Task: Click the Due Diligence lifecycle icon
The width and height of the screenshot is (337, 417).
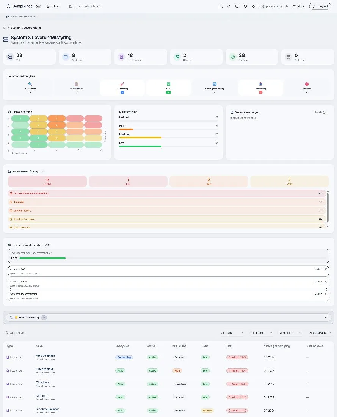Action: click(x=76, y=84)
